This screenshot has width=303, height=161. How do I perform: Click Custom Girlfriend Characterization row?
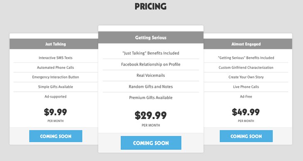246,68
